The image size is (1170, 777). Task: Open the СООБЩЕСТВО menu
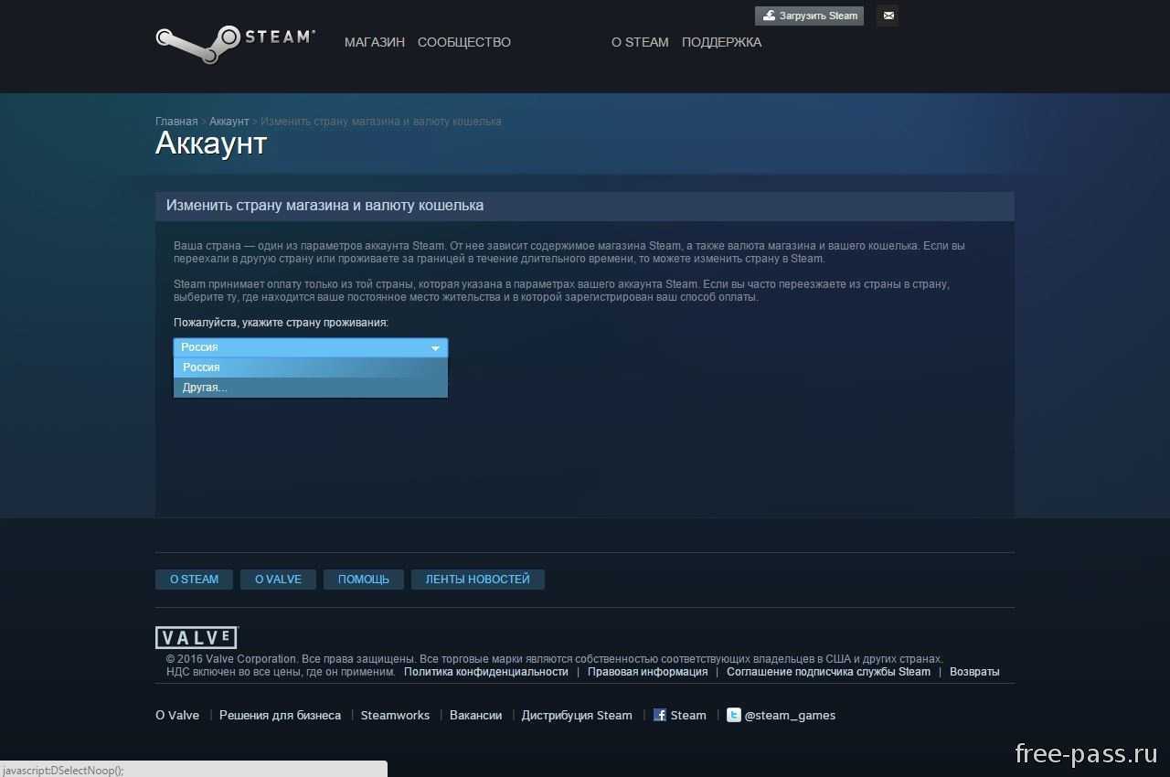pos(464,42)
